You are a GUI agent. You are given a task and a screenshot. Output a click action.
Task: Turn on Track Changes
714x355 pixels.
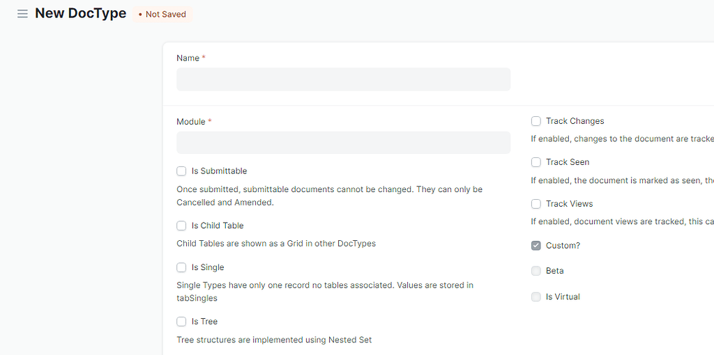(x=536, y=121)
